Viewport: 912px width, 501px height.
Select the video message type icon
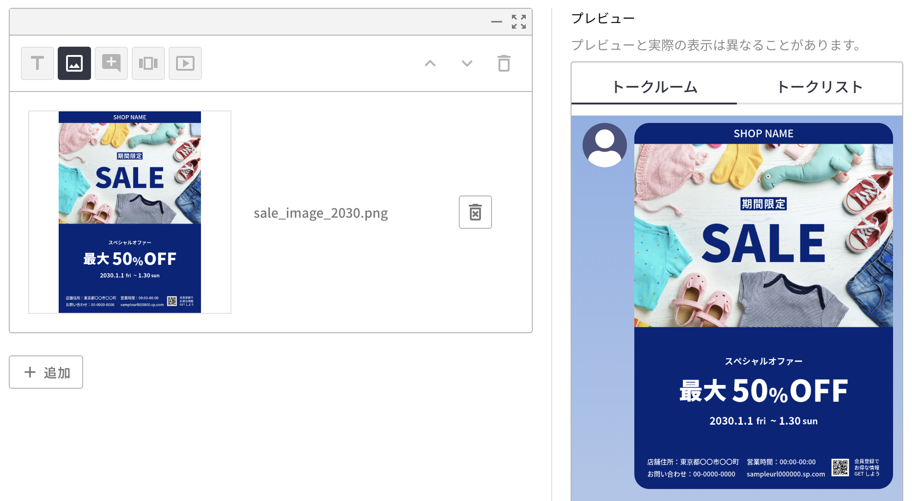click(185, 63)
